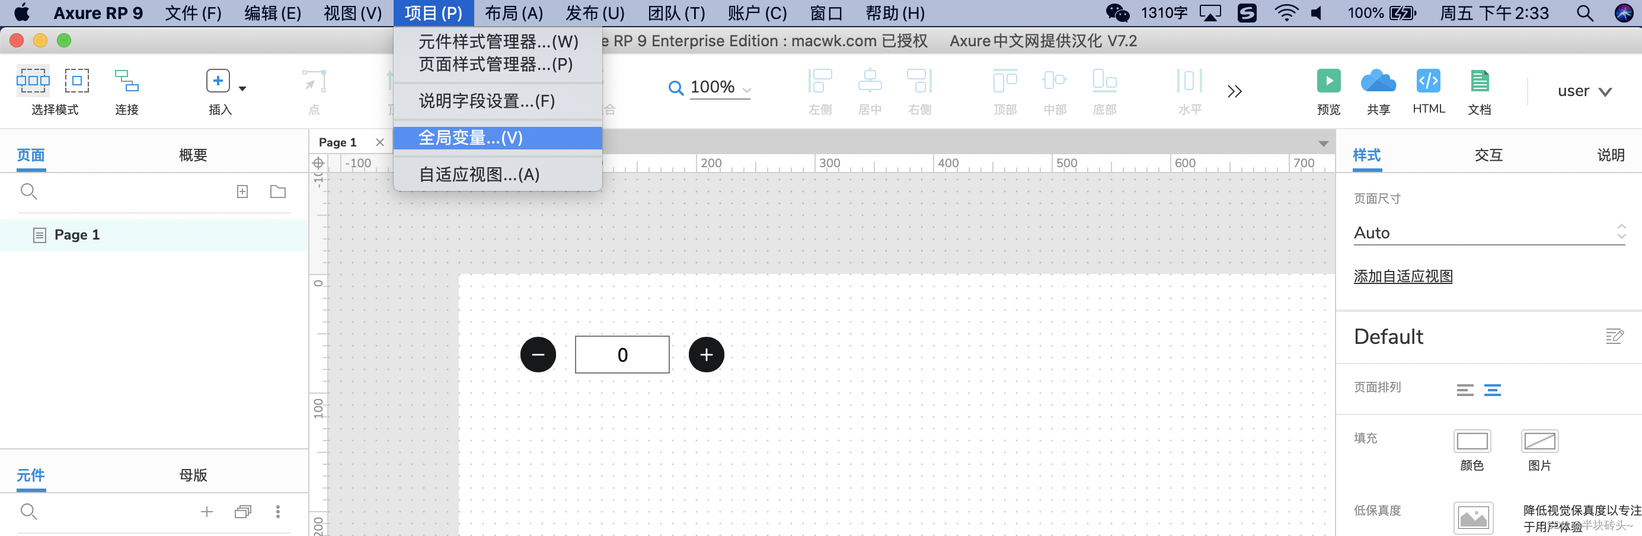Open the user account dropdown
Screen dimensions: 1642x536
pyautogui.click(x=1584, y=91)
